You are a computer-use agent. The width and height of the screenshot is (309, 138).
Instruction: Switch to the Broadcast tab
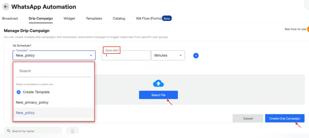click(10, 18)
